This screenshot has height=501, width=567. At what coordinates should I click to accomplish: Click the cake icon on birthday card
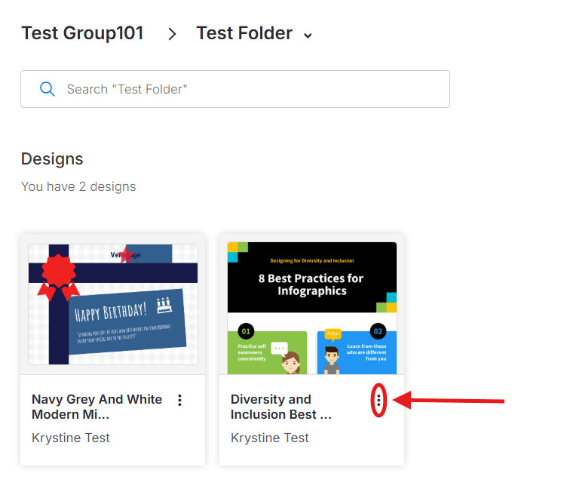click(x=164, y=306)
